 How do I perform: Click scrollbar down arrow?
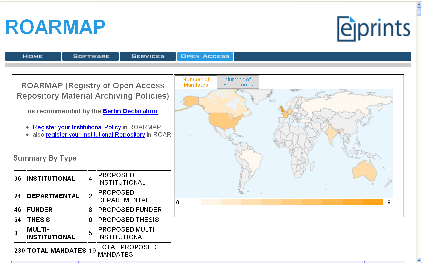click(x=419, y=260)
